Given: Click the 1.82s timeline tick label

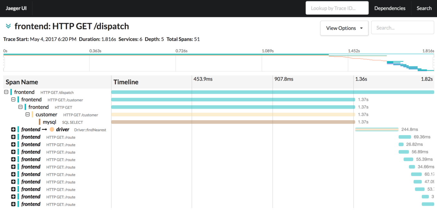Looking at the screenshot, I should (x=427, y=79).
